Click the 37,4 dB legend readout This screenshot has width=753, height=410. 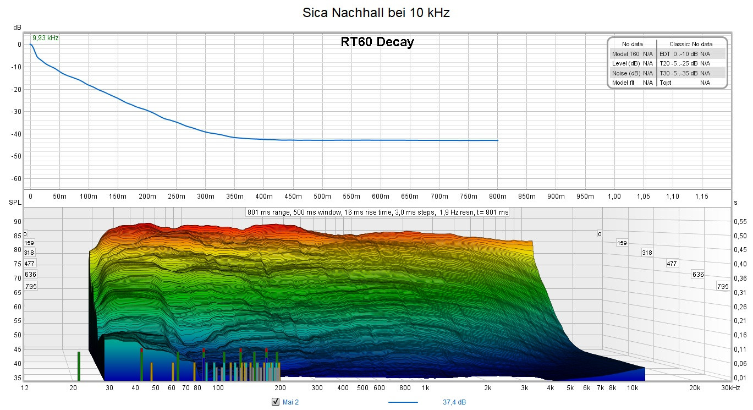pos(454,402)
